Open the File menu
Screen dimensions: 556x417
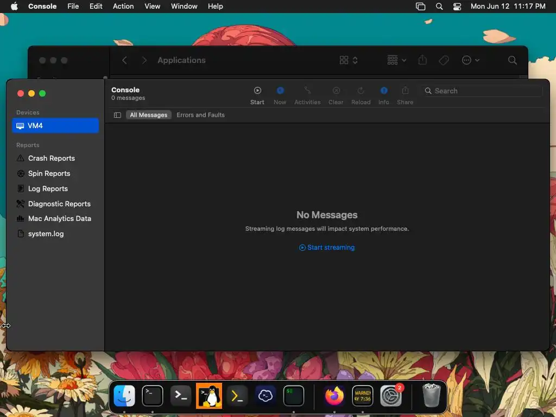pyautogui.click(x=73, y=7)
